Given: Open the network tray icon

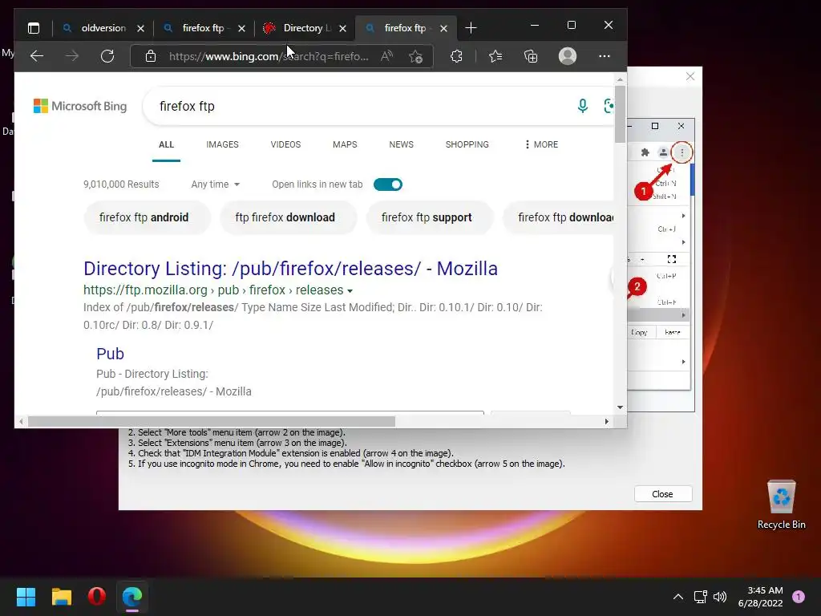Looking at the screenshot, I should tap(700, 597).
